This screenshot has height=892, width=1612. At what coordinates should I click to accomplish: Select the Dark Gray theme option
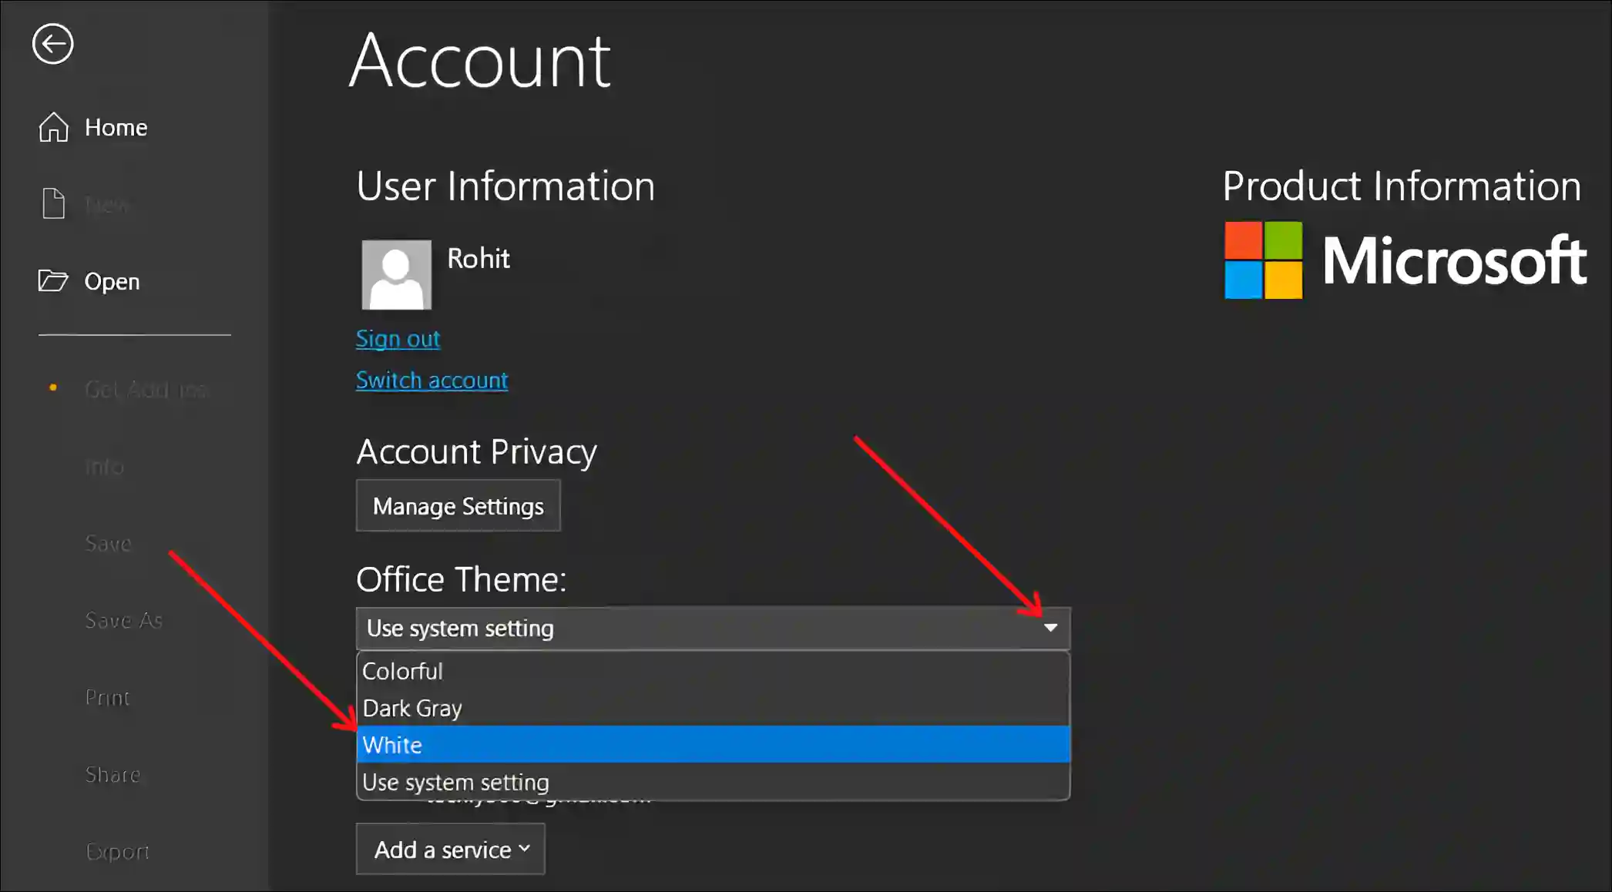tap(713, 708)
